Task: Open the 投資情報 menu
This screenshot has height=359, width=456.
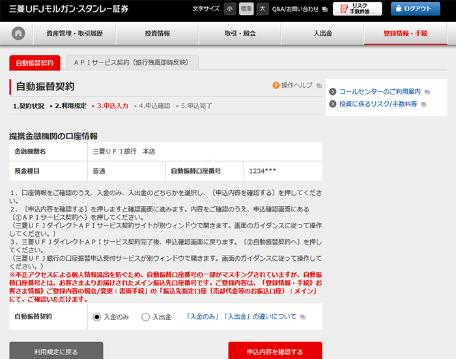Action: pos(157,34)
